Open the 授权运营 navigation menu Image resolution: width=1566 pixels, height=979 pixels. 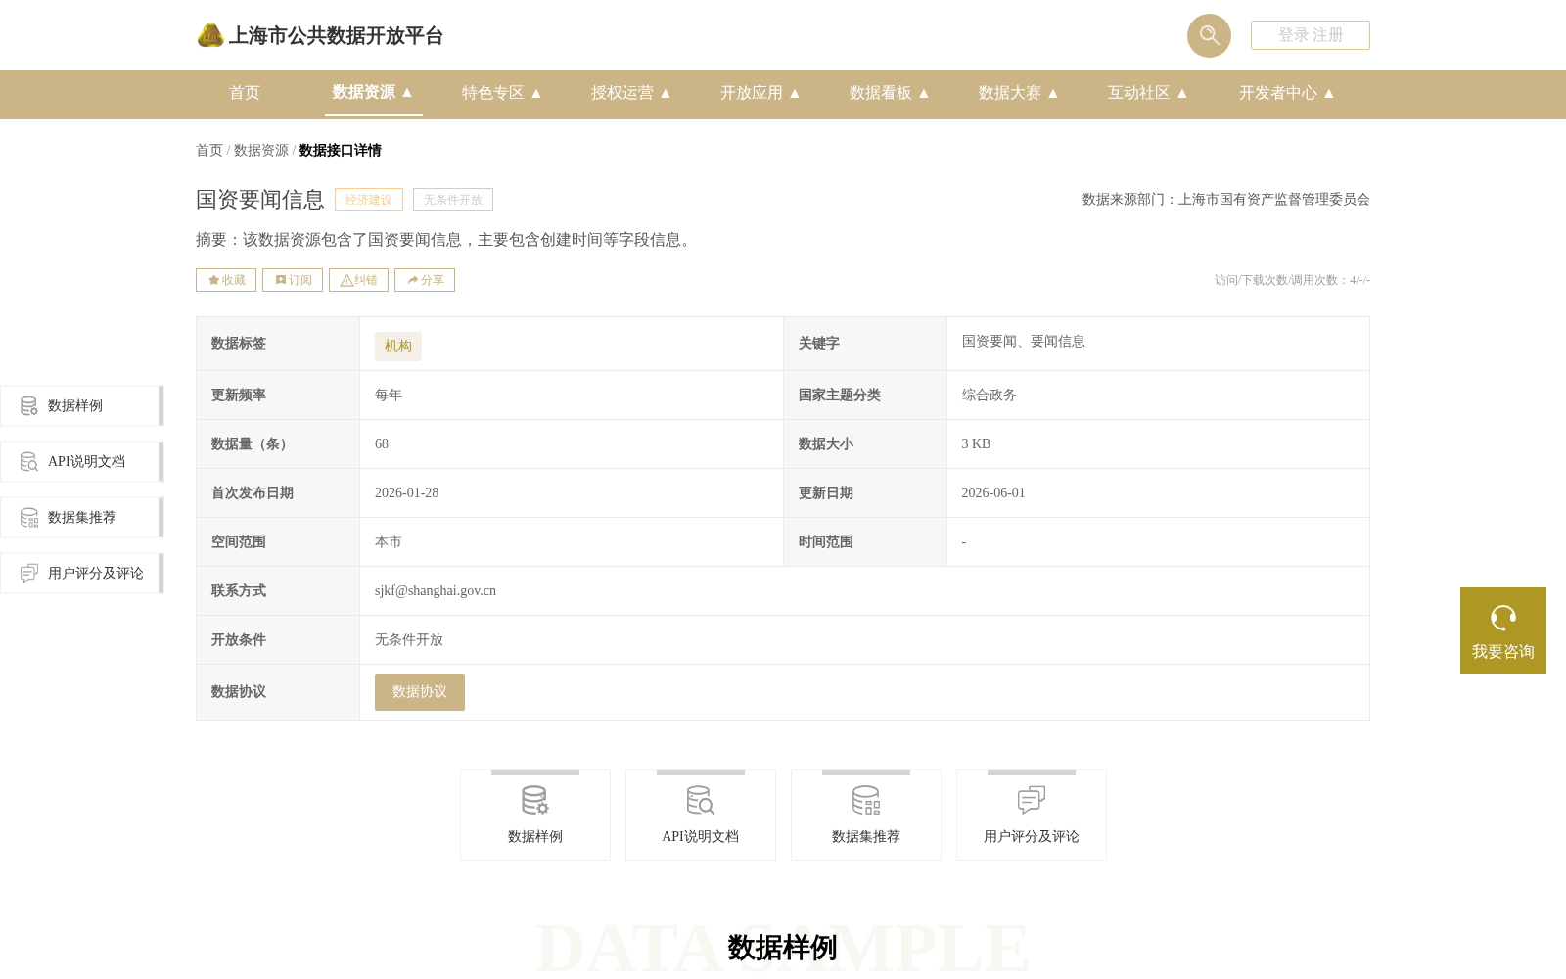631,93
